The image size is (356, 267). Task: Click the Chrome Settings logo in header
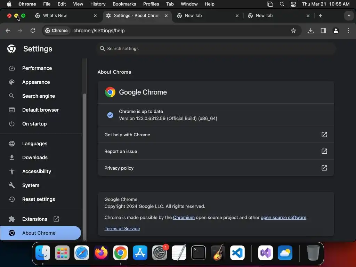pyautogui.click(x=11, y=49)
